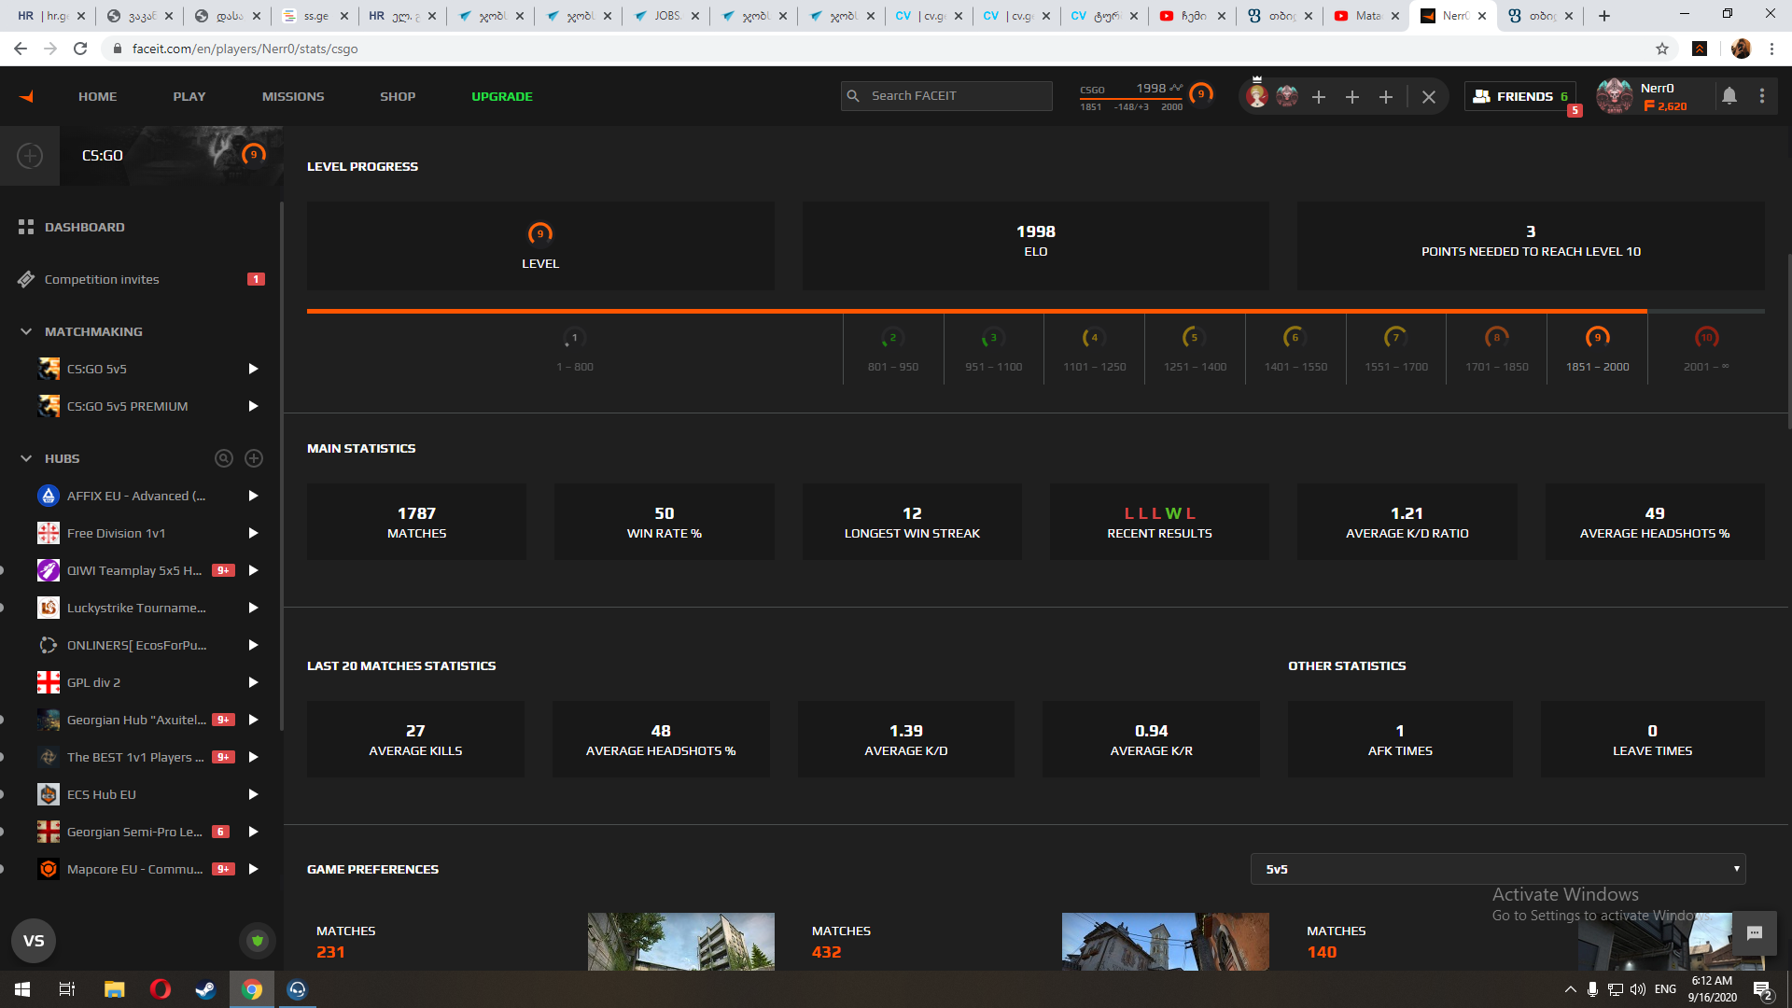Collapse the HUBS section

tap(26, 458)
